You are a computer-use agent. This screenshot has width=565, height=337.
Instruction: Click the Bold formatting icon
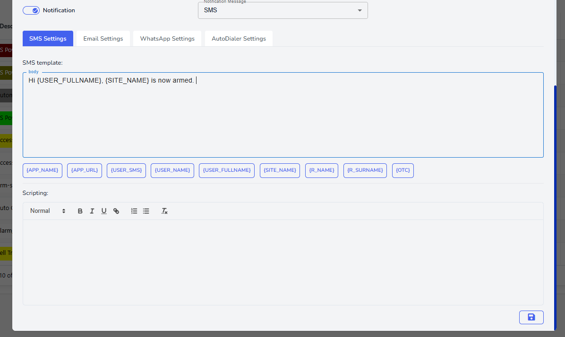tap(80, 211)
